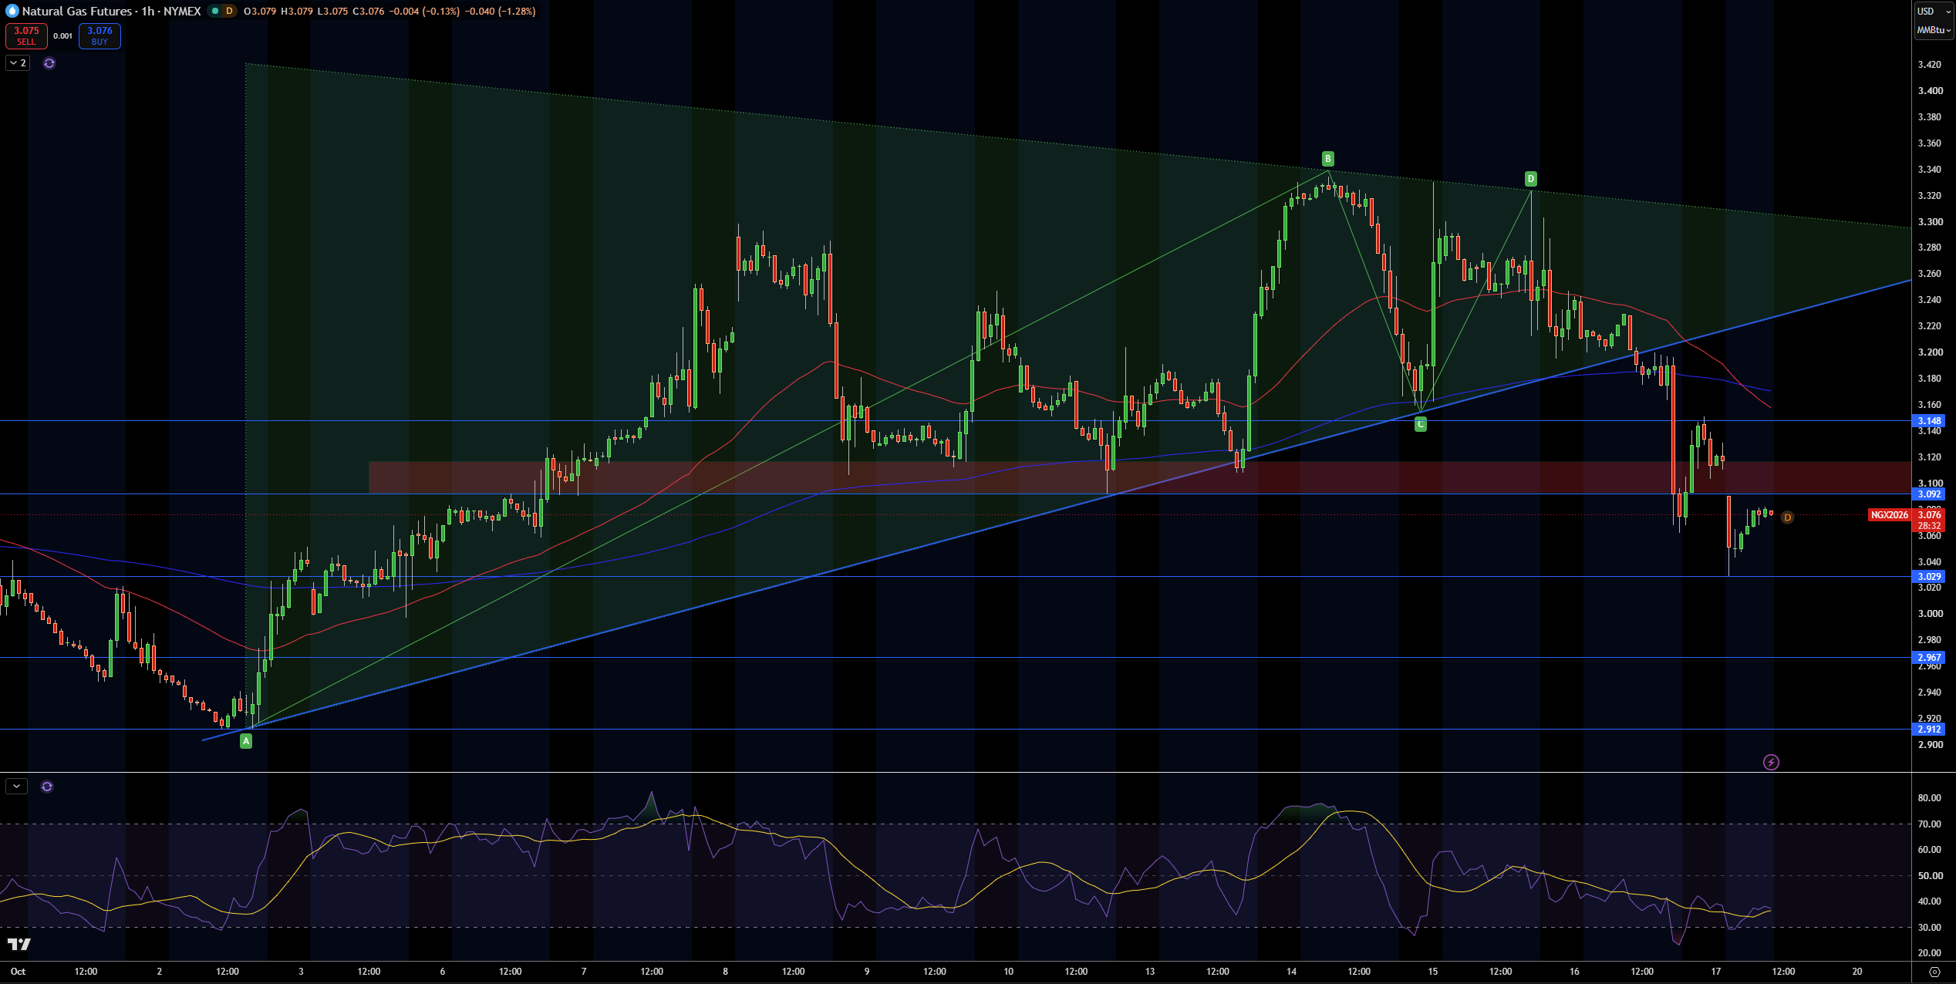
Task: Click the green market status dot
Action: [215, 11]
